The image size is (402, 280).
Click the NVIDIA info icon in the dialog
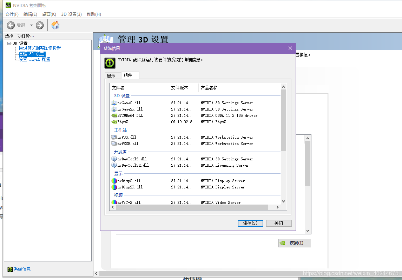tap(109, 63)
